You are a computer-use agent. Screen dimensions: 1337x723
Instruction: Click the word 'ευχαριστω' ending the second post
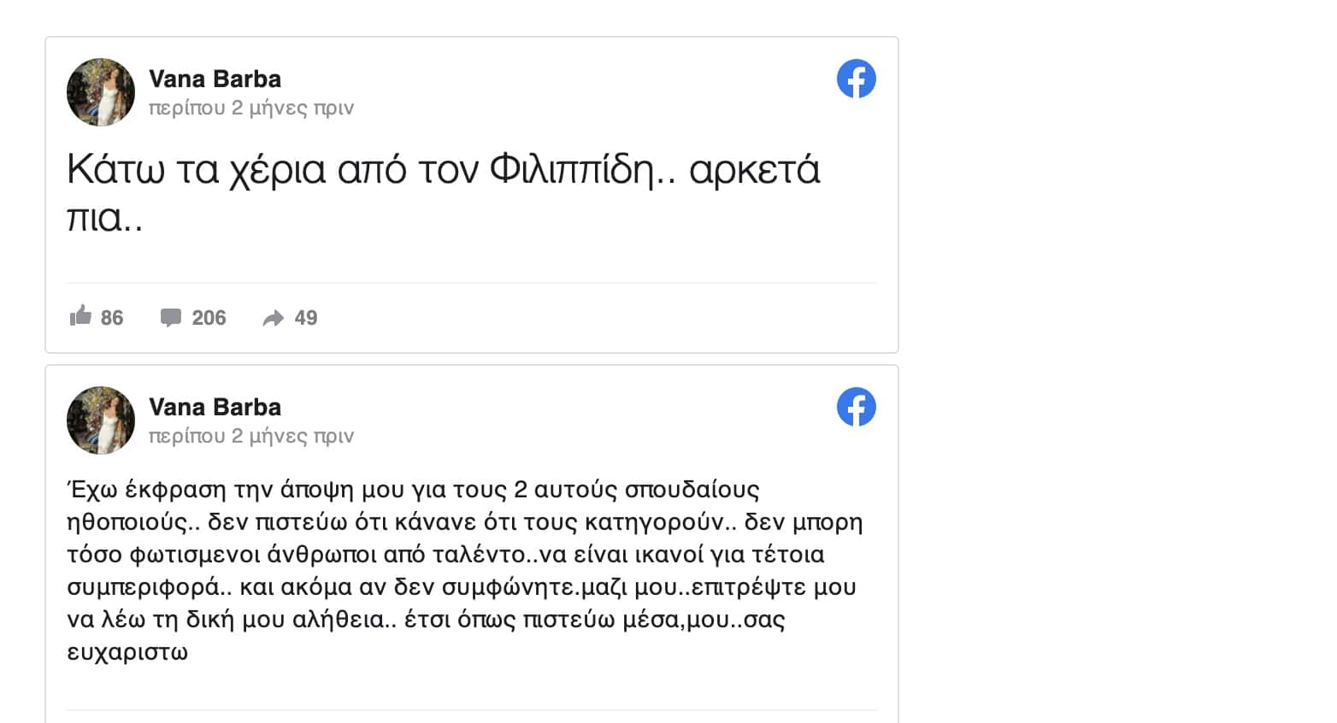coord(127,653)
